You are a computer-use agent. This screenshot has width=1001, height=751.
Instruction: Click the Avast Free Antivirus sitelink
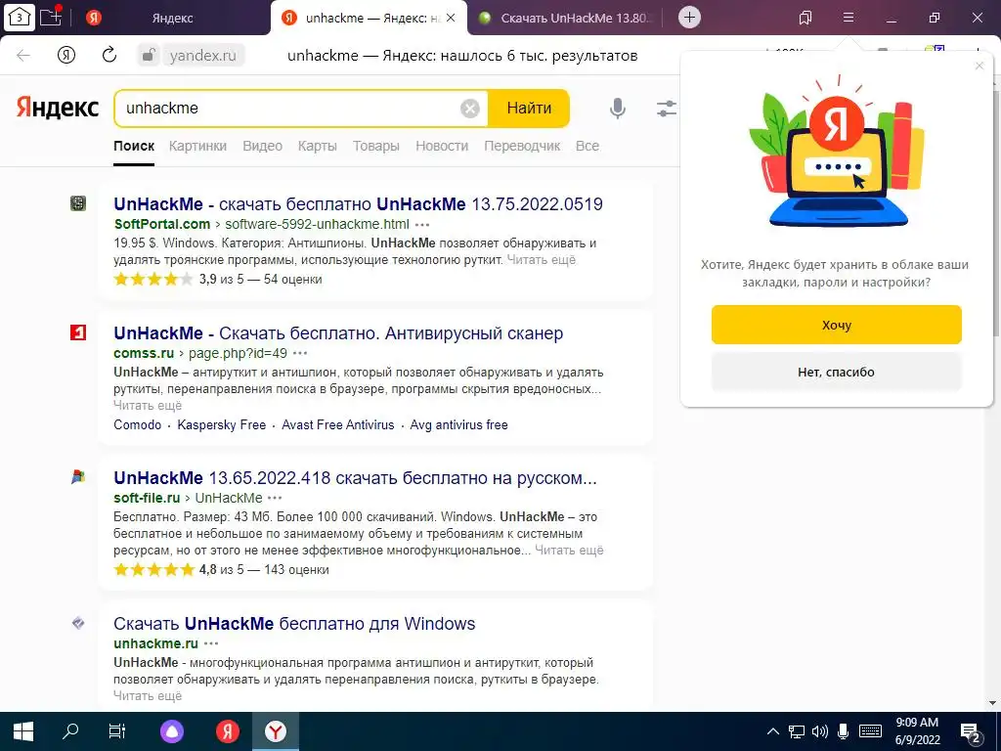click(337, 425)
